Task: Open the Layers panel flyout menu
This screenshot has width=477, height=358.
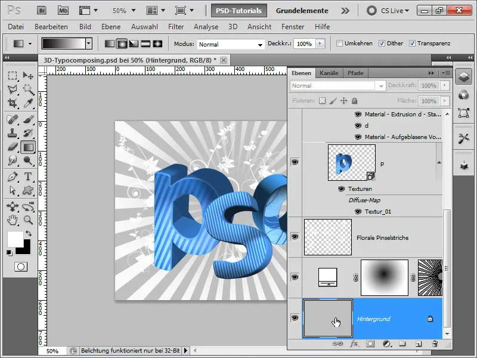Action: (x=446, y=73)
